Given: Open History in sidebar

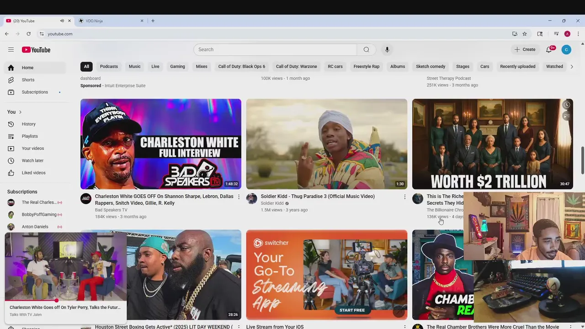Looking at the screenshot, I should [36, 124].
